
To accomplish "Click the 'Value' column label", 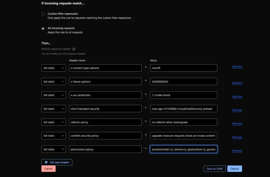I will coord(153,60).
